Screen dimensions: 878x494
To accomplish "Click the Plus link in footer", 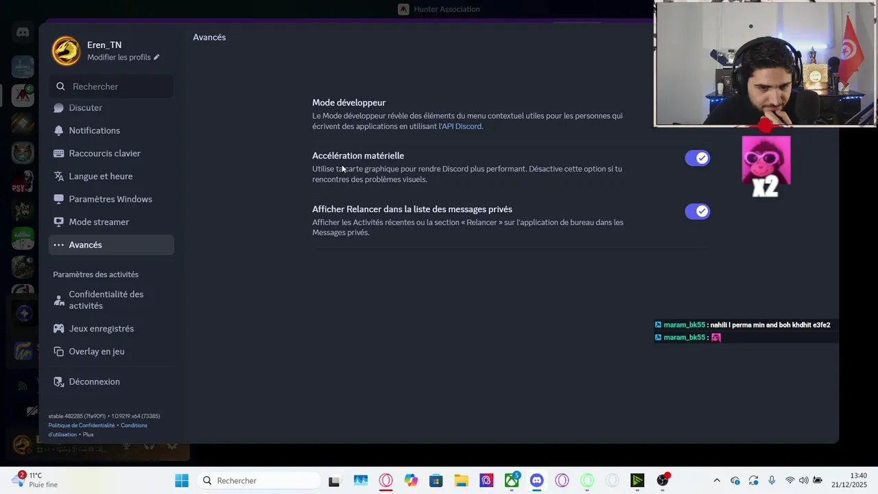I will (x=88, y=434).
